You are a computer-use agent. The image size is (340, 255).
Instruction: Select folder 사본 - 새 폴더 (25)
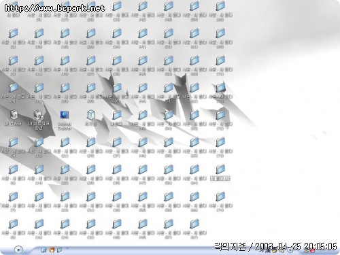click(x=90, y=11)
